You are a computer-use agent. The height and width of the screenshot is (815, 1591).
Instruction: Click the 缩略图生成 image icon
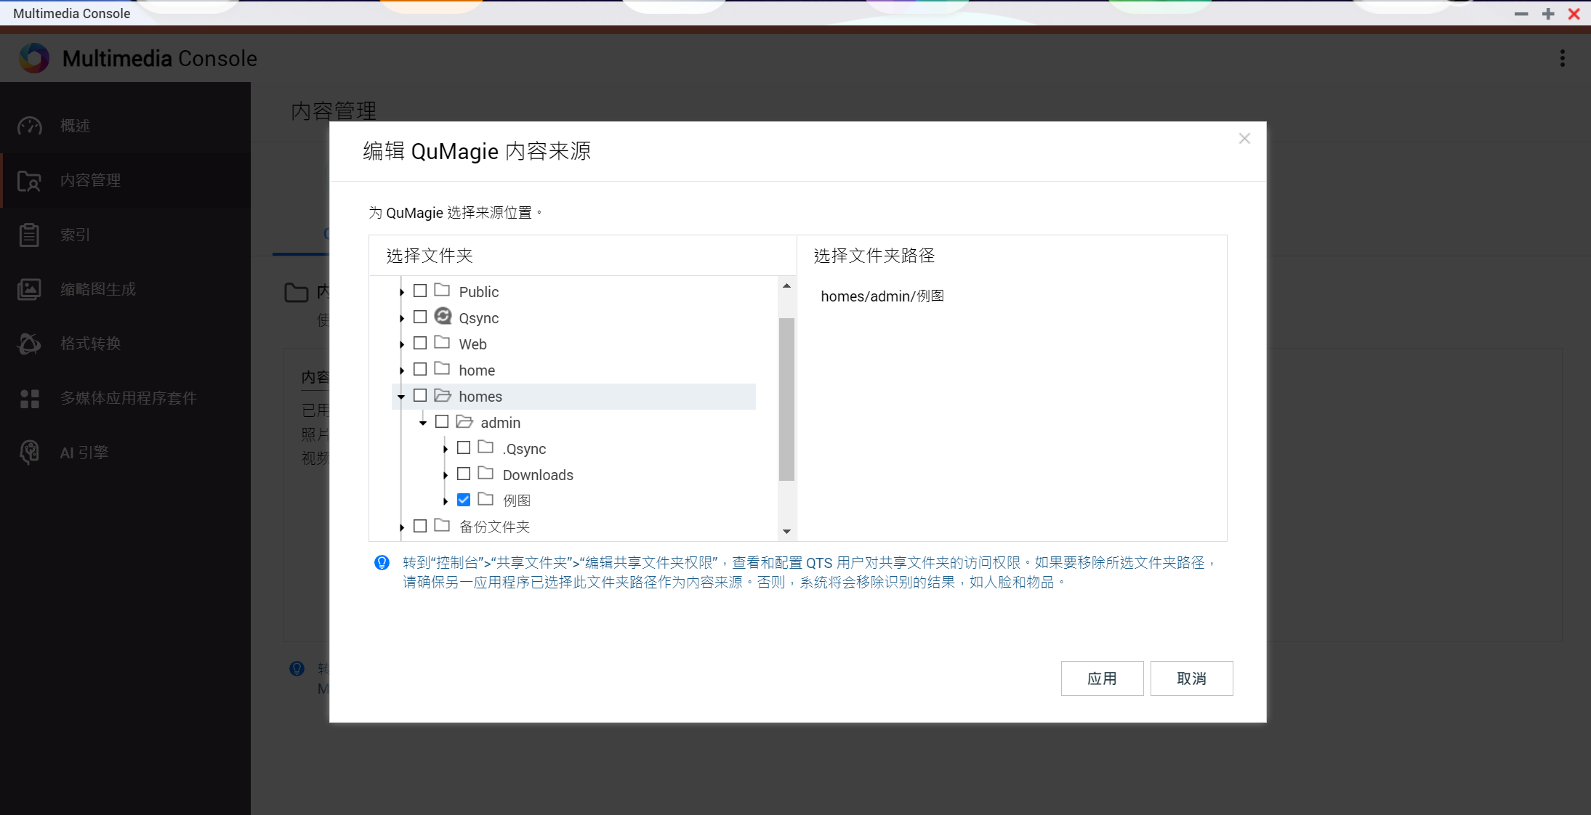[x=30, y=289]
